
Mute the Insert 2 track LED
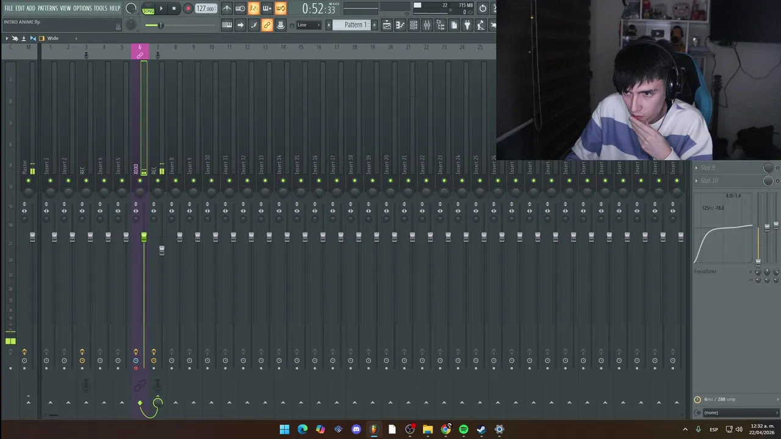[x=68, y=180]
